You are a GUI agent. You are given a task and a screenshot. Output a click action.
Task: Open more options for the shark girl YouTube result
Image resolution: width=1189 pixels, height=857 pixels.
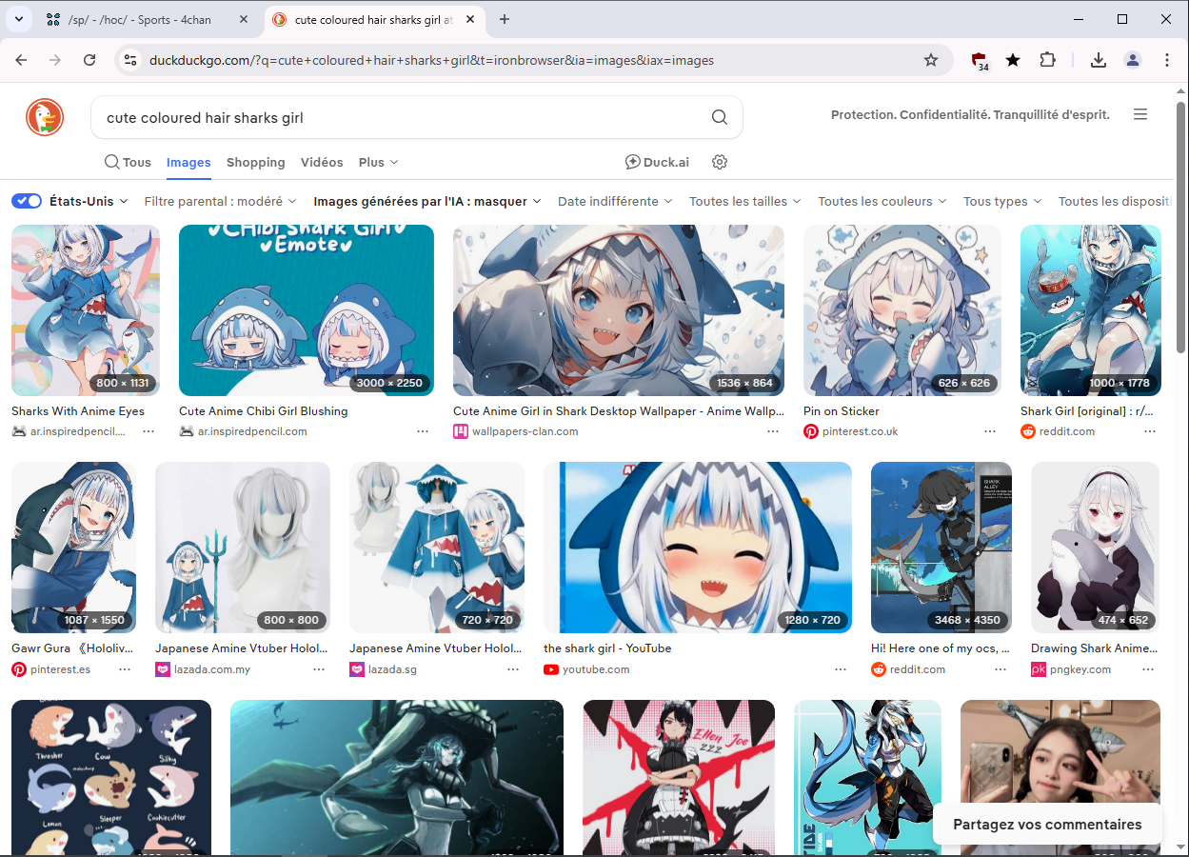pos(841,669)
